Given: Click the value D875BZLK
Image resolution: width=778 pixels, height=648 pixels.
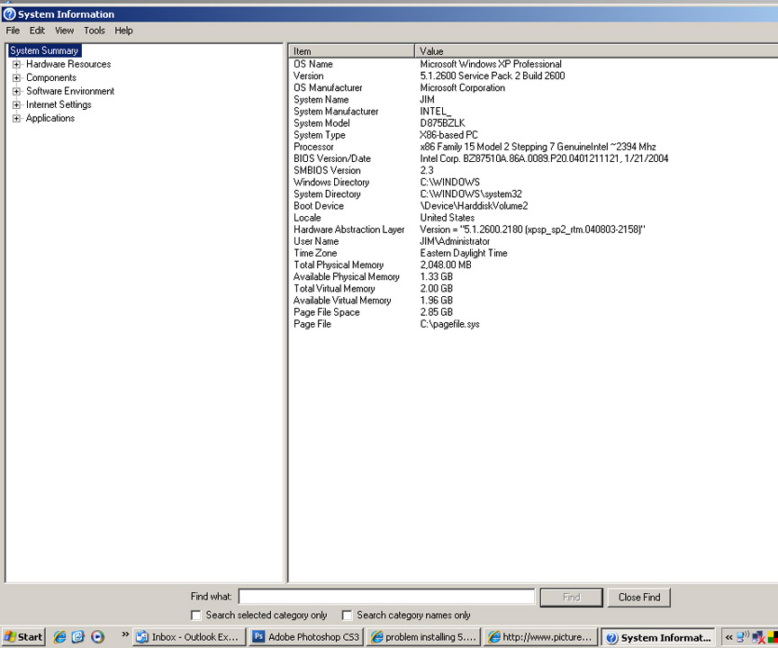Looking at the screenshot, I should [442, 123].
